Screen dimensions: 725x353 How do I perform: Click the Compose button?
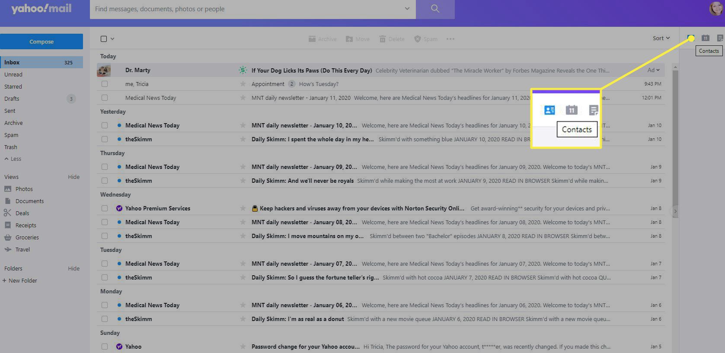point(42,41)
